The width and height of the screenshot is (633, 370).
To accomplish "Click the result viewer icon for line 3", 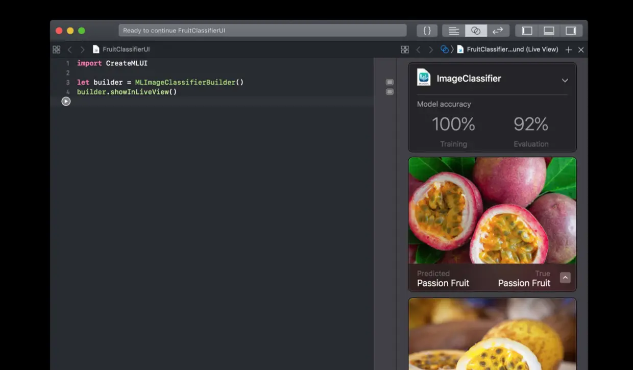I will click(x=390, y=82).
